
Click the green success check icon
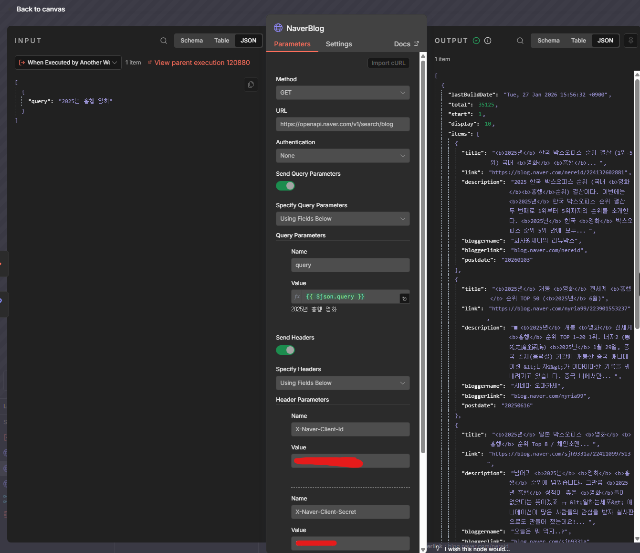(x=476, y=41)
